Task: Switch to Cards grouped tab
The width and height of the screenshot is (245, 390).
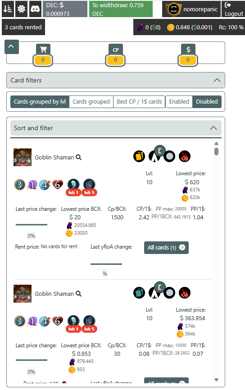Action: click(x=91, y=102)
